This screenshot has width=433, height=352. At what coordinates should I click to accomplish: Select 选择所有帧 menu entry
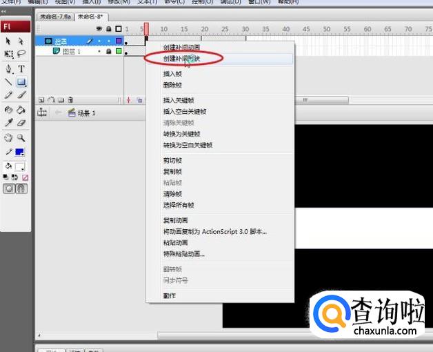pos(179,205)
